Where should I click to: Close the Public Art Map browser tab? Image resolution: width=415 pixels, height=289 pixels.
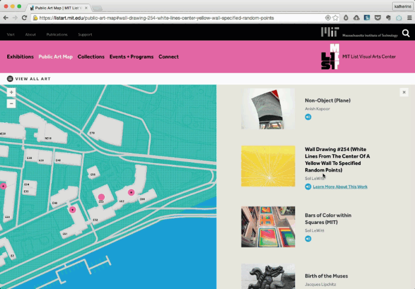point(86,8)
